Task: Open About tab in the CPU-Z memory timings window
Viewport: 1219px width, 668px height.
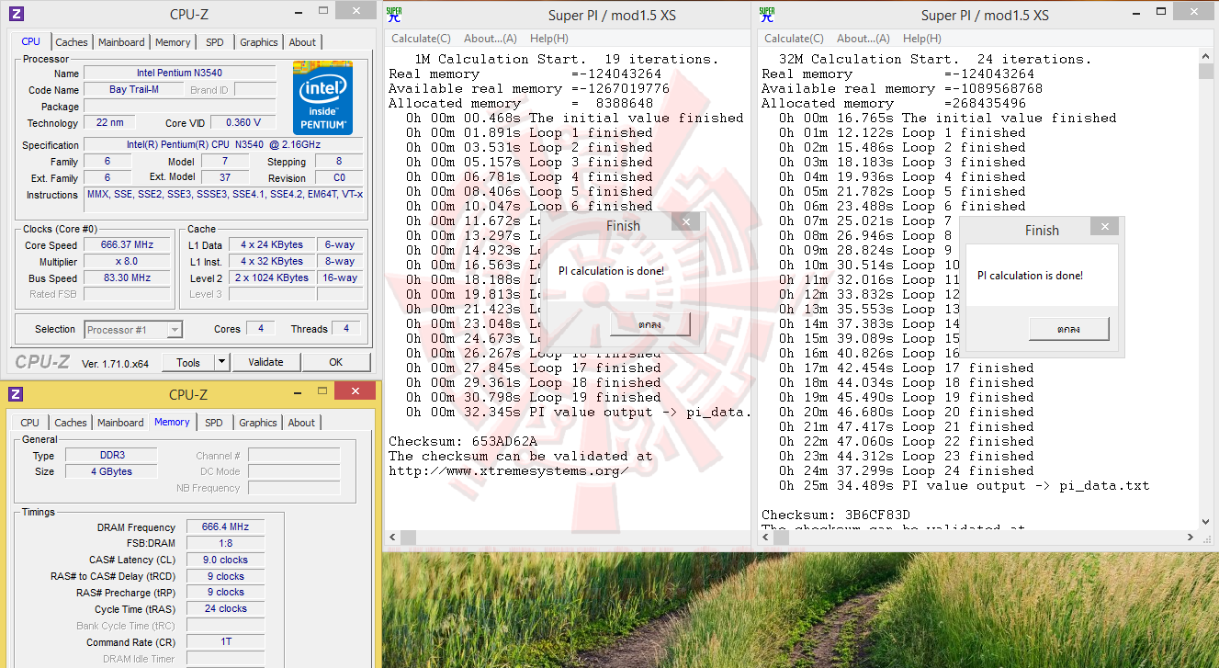Action: click(x=301, y=423)
